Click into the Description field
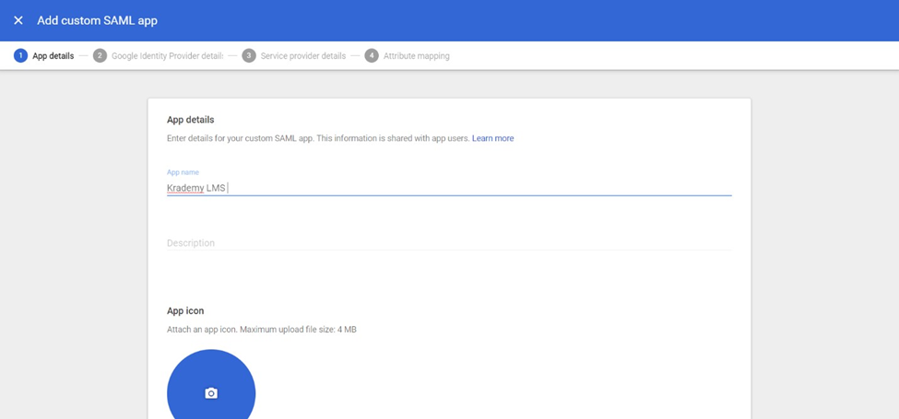 (449, 243)
